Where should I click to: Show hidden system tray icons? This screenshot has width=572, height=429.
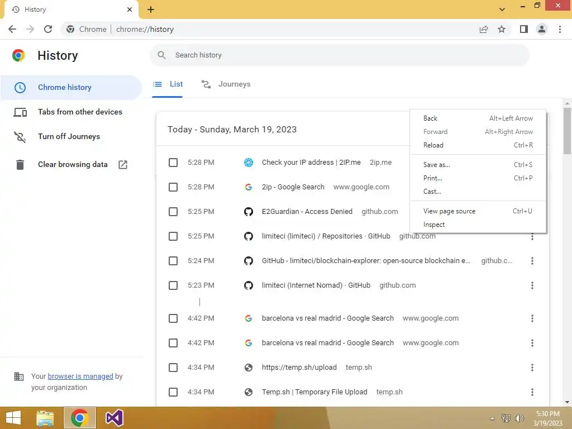click(x=493, y=418)
